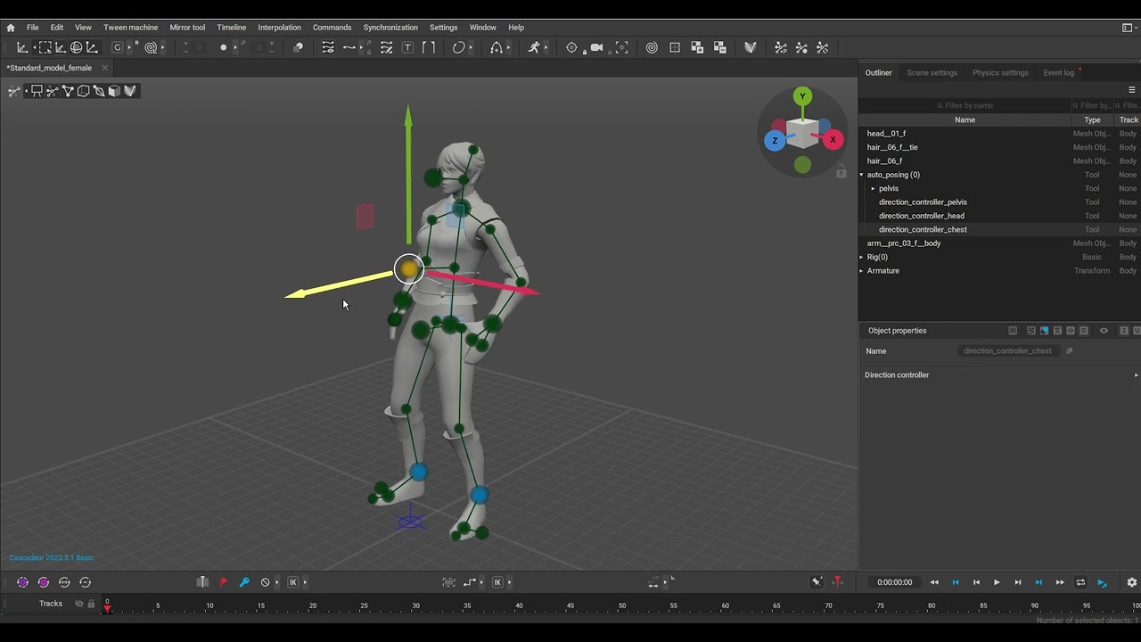Viewport: 1141px width, 642px height.
Task: Toggle loop playback button
Action: click(1080, 582)
